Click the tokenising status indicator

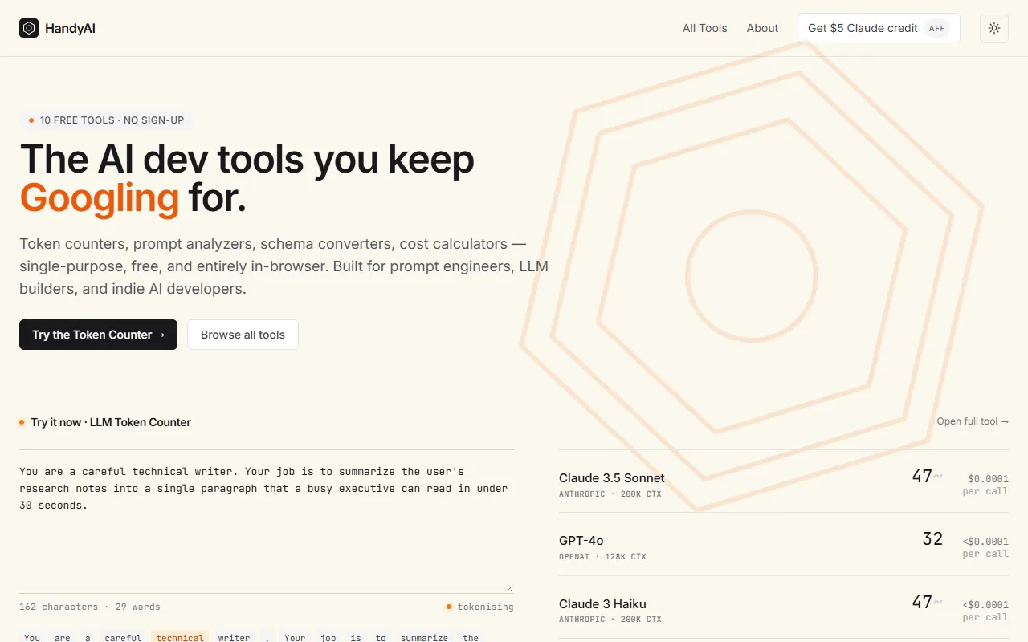[479, 607]
